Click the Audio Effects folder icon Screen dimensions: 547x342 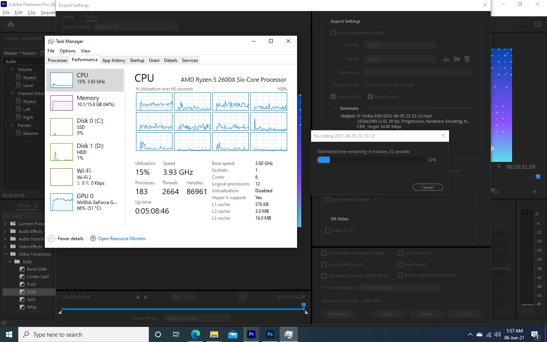pos(13,231)
